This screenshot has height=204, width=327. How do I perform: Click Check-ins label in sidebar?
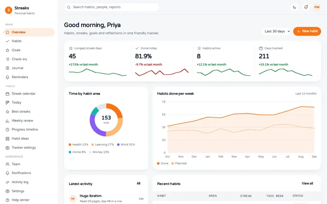click(19, 59)
